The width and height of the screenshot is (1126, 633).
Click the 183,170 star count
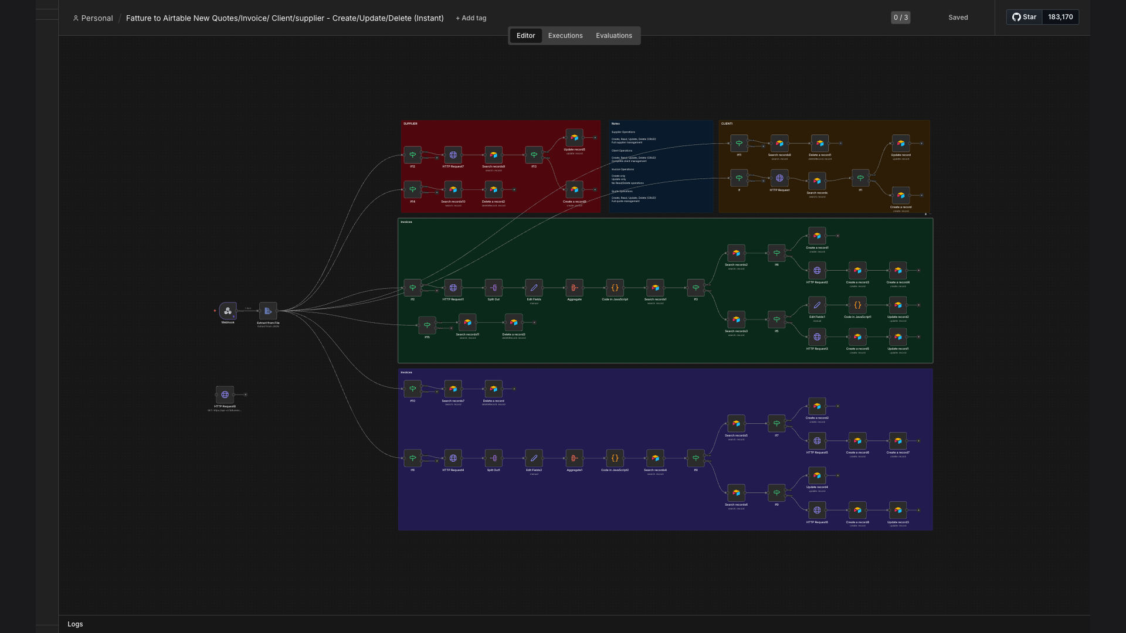pyautogui.click(x=1060, y=17)
